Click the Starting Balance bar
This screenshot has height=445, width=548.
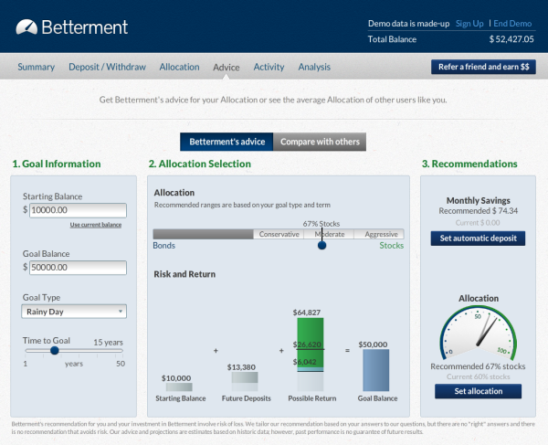(176, 387)
